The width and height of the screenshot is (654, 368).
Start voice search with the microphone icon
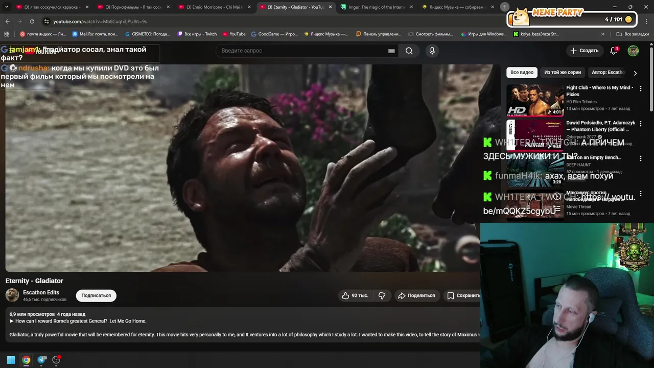click(x=432, y=51)
